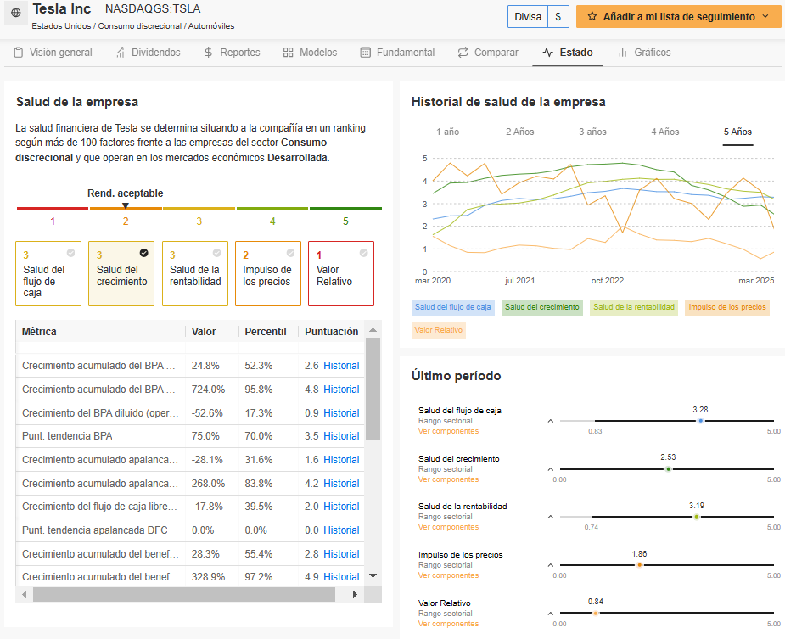View components of Salud del crecimiento
Screen dimensions: 785x639
449,479
